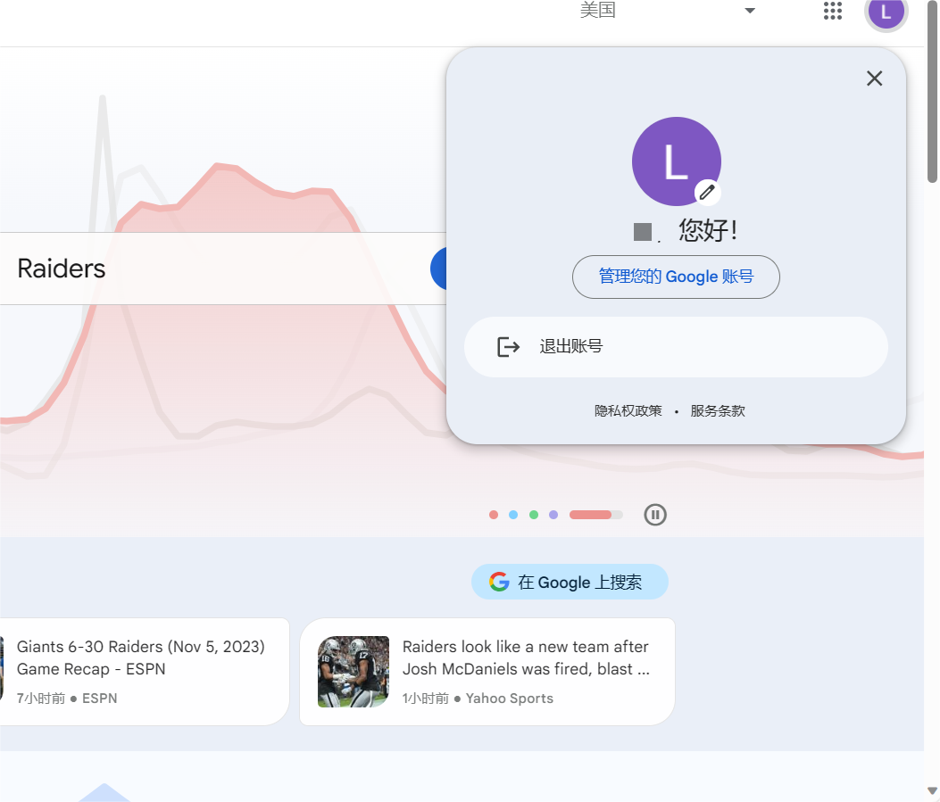This screenshot has width=940, height=802.
Task: Open the 美国 region dropdown
Action: (597, 10)
